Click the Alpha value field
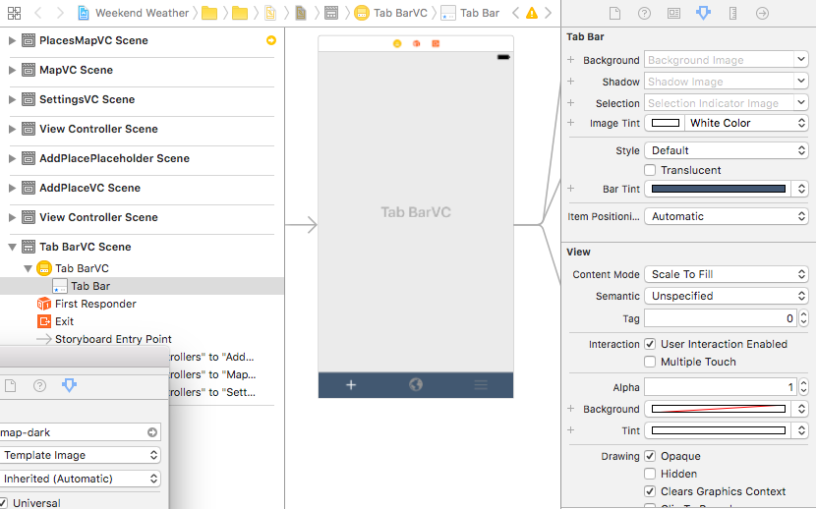 click(721, 386)
